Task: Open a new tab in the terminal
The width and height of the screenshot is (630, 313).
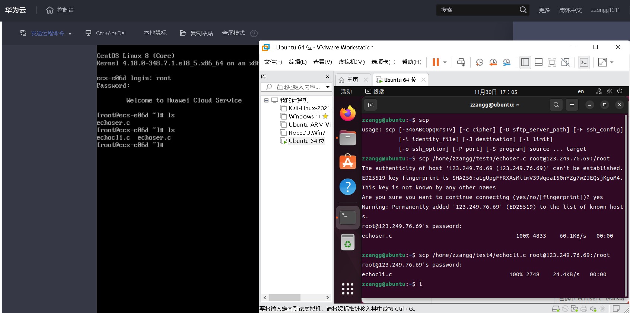Action: click(x=370, y=105)
